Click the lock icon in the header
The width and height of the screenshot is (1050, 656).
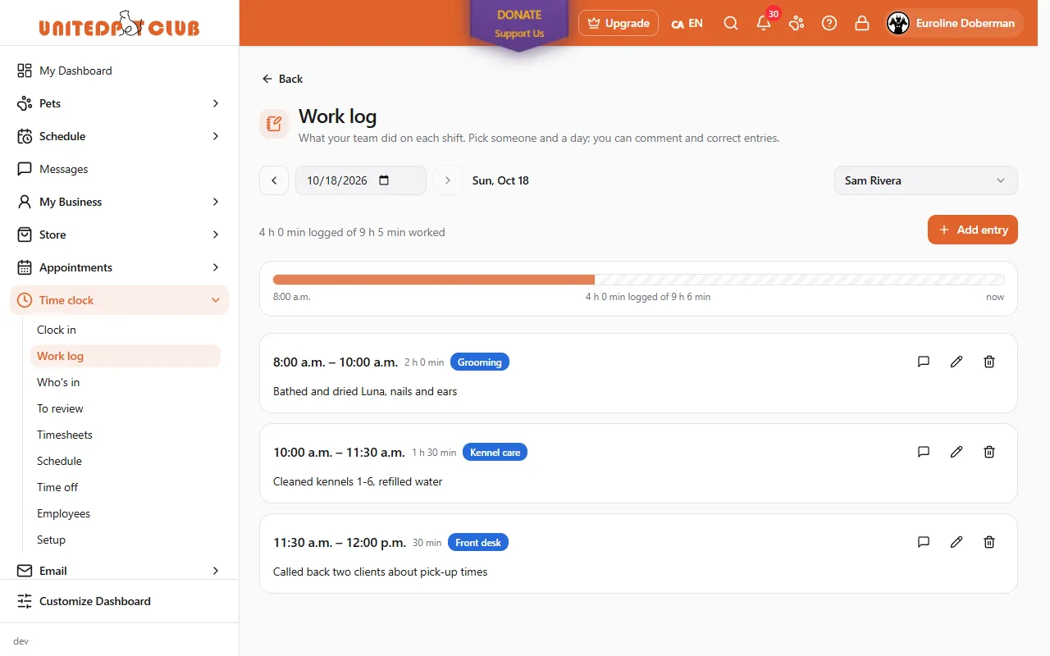pos(862,23)
